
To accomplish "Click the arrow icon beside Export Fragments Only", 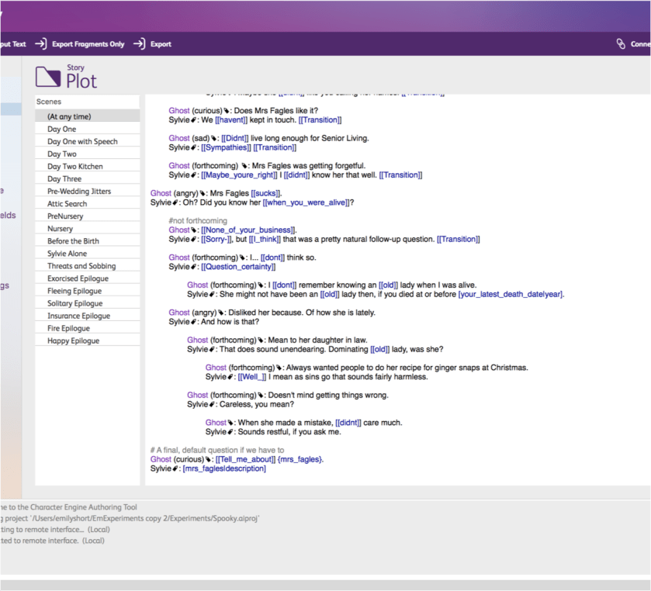I will coord(39,44).
